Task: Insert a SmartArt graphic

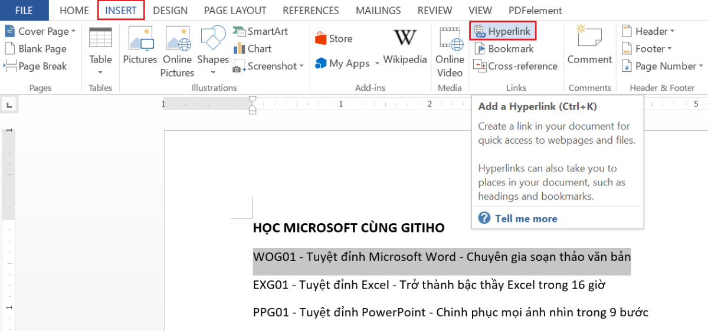Action: point(260,31)
